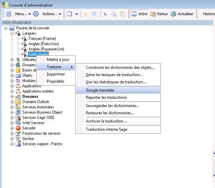Collapse the Racine de la console node

[6, 28]
